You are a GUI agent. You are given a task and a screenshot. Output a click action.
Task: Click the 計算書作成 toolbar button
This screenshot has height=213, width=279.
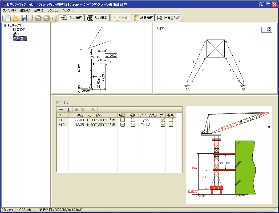click(x=168, y=18)
